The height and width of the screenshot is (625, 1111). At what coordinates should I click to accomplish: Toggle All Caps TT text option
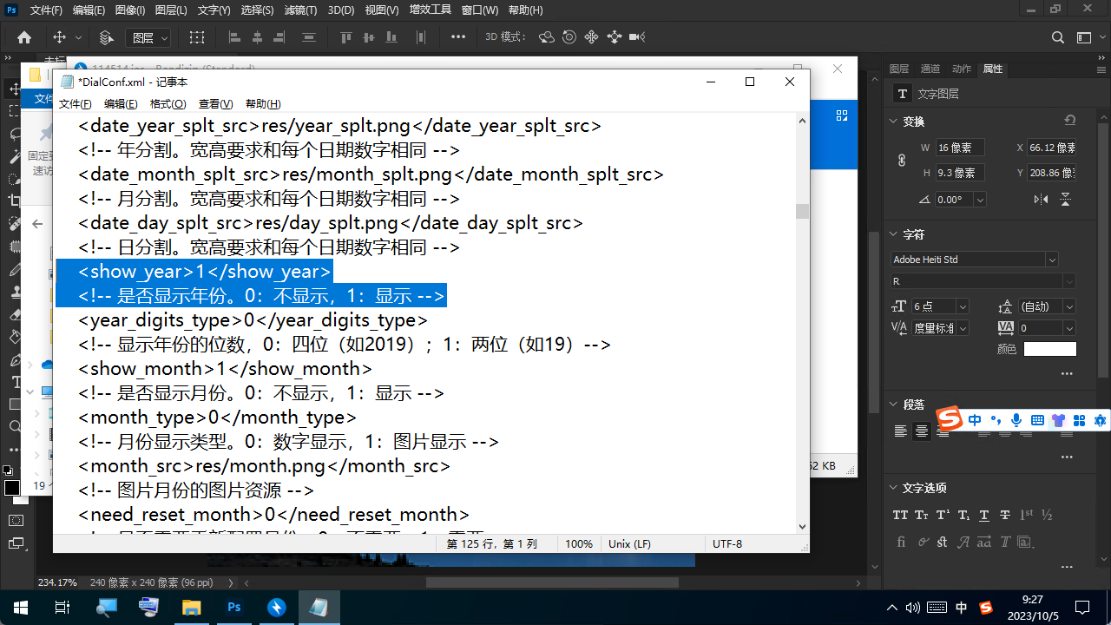(900, 515)
